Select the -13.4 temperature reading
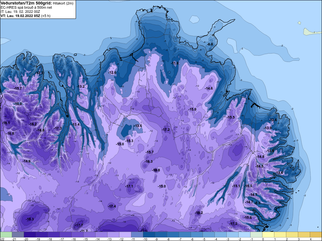The width and height of the screenshot is (322, 241). pyautogui.click(x=76, y=124)
